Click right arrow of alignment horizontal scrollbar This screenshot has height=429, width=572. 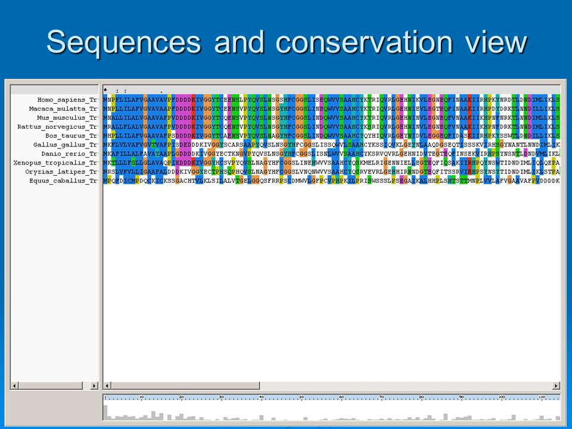pyautogui.click(x=556, y=386)
